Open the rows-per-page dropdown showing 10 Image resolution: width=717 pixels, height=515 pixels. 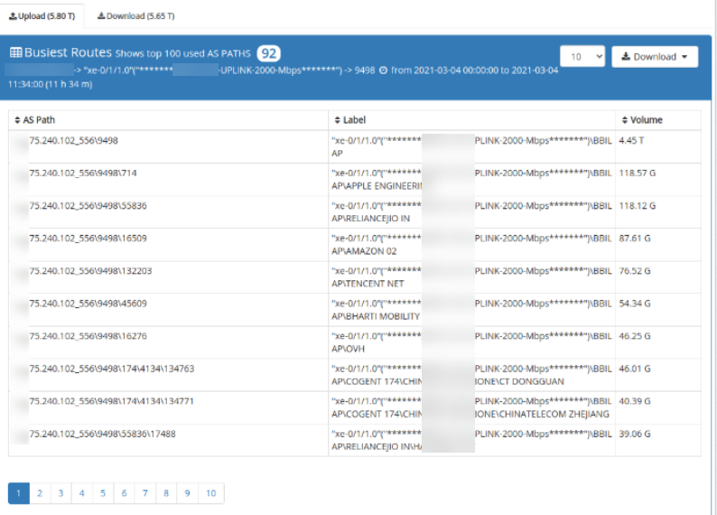(582, 56)
